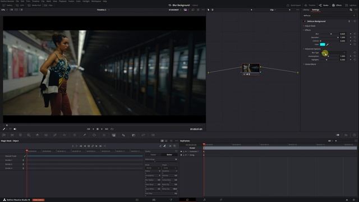Select the Faster quality mode
The height and width of the screenshot is (202, 359).
[153, 155]
